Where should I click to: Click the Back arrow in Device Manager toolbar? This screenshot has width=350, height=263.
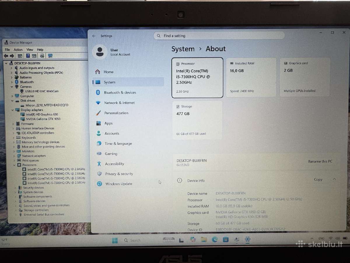coord(6,56)
